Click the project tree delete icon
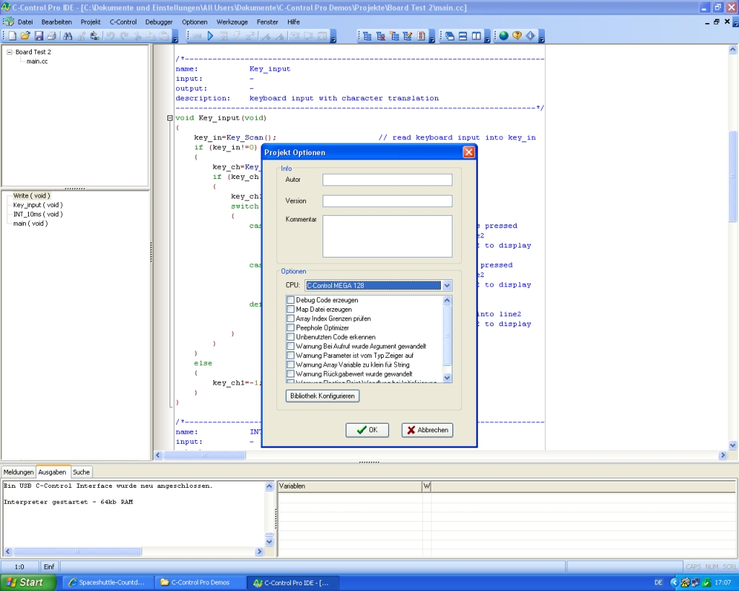The width and height of the screenshot is (739, 591). [x=381, y=36]
